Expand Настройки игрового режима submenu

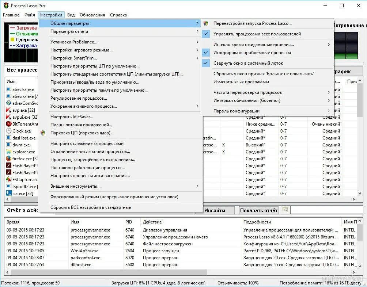pos(120,50)
